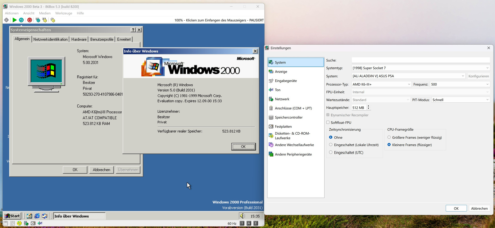Open Internet Explorer from the quick launch bar
This screenshot has width=495, height=228.
(37, 216)
